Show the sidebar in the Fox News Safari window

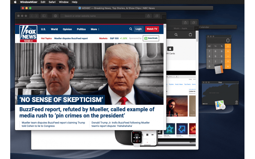tap(44, 16)
